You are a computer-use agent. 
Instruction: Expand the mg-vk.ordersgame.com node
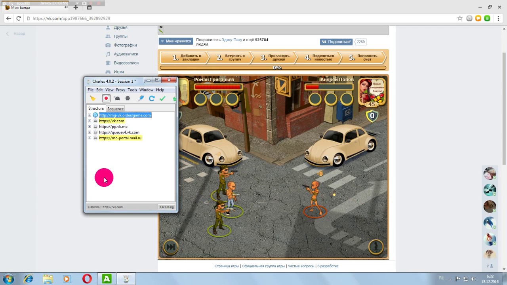pos(90,115)
